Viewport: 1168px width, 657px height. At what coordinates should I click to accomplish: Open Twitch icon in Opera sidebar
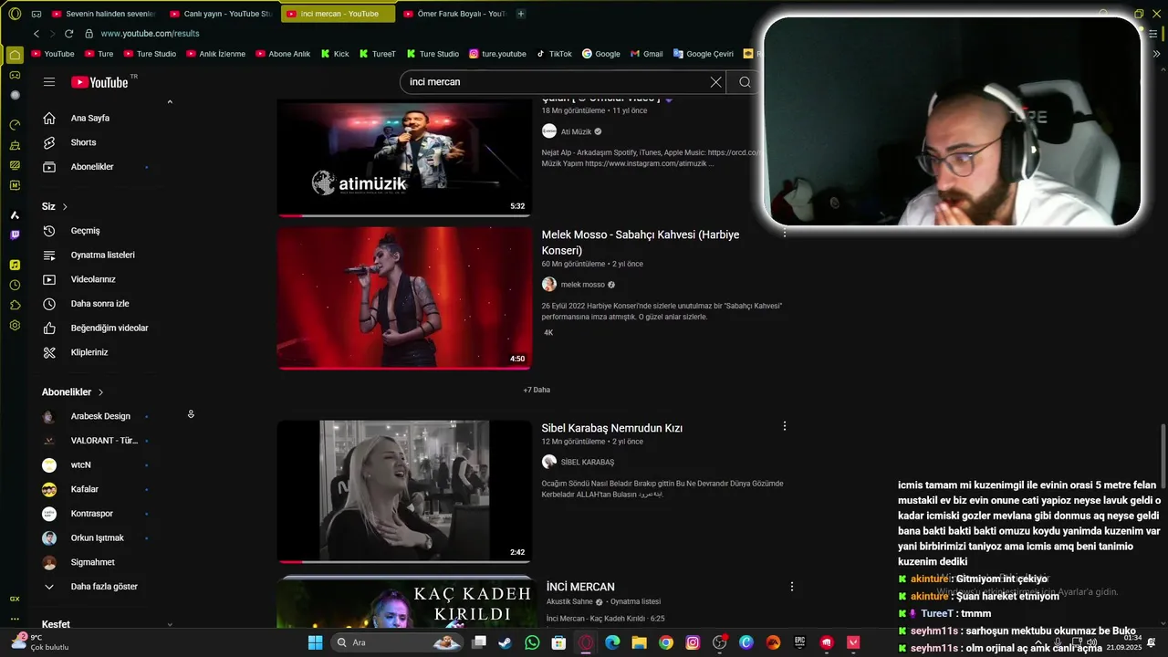point(15,235)
